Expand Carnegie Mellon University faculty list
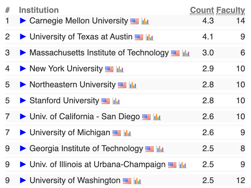Screen dimensions: 251x188 (x=23, y=21)
